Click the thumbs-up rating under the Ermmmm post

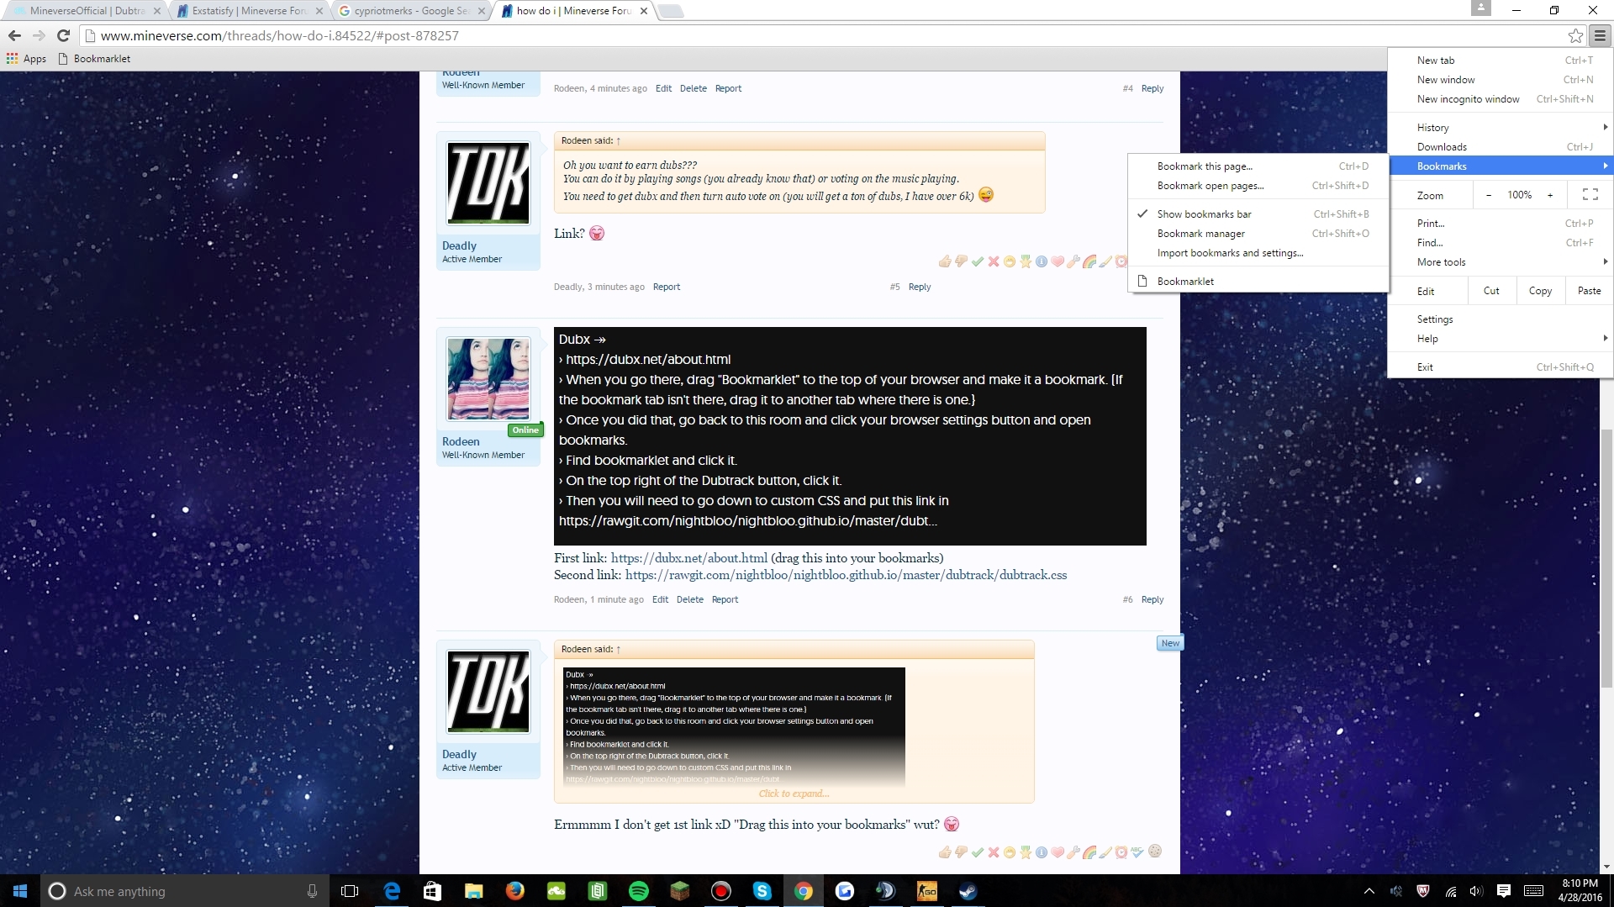(945, 852)
